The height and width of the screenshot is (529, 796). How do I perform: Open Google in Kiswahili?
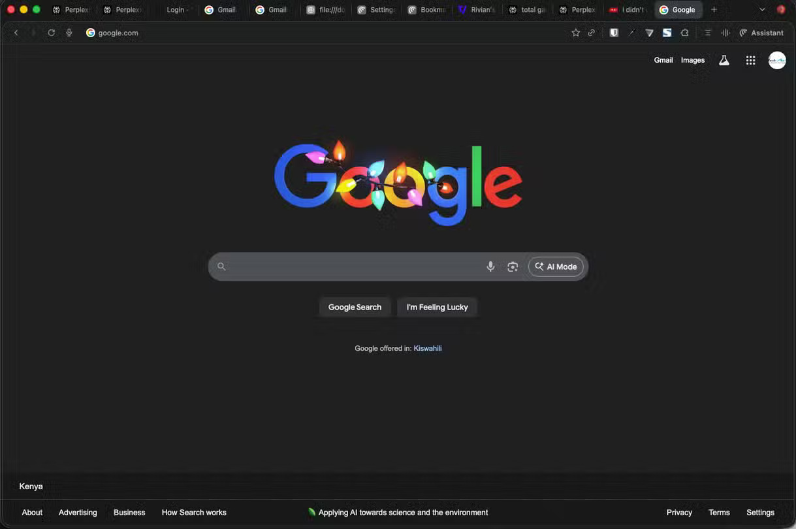[427, 348]
